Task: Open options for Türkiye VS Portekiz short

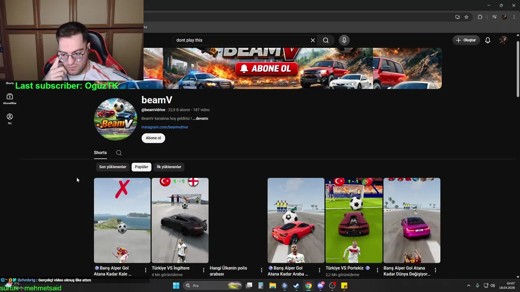Action: point(377,270)
